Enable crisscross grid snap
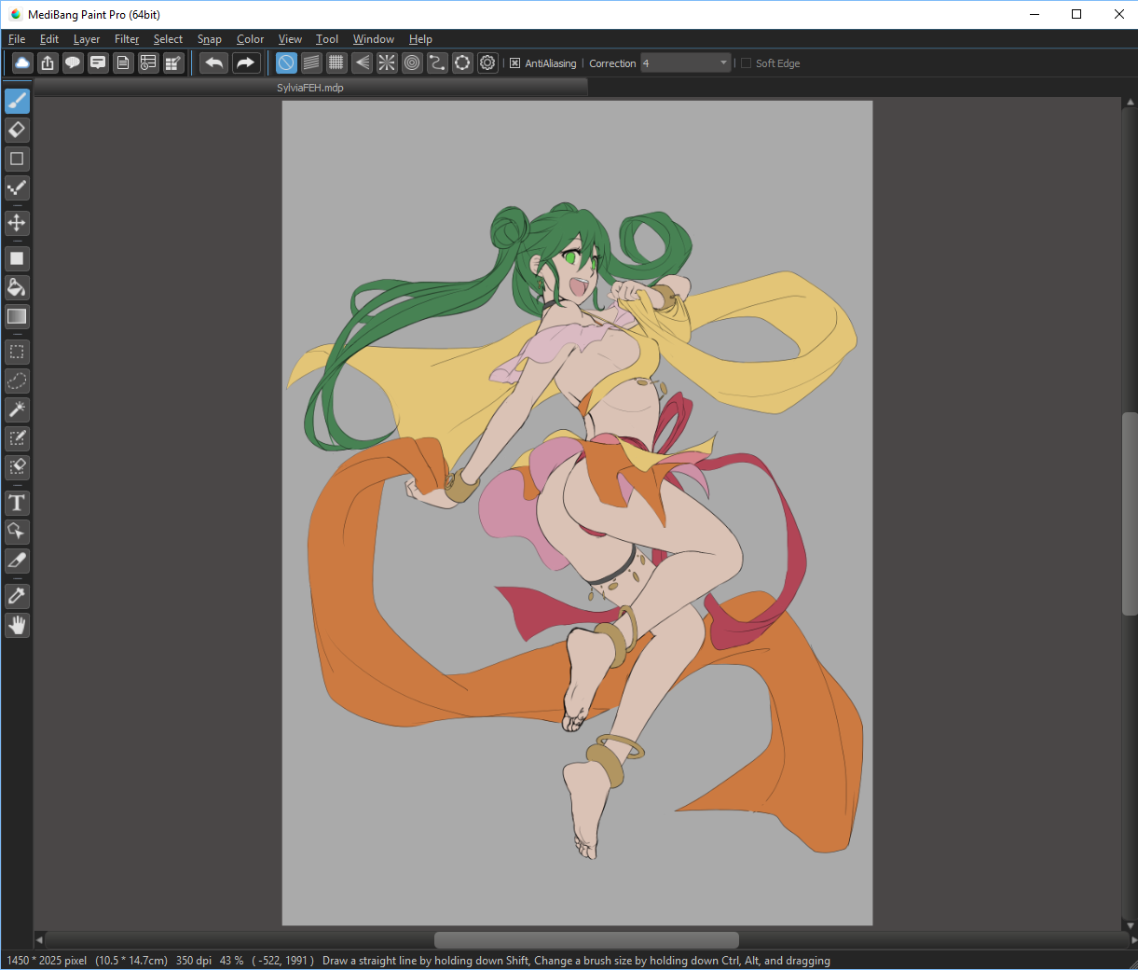This screenshot has height=970, width=1138. click(x=336, y=62)
